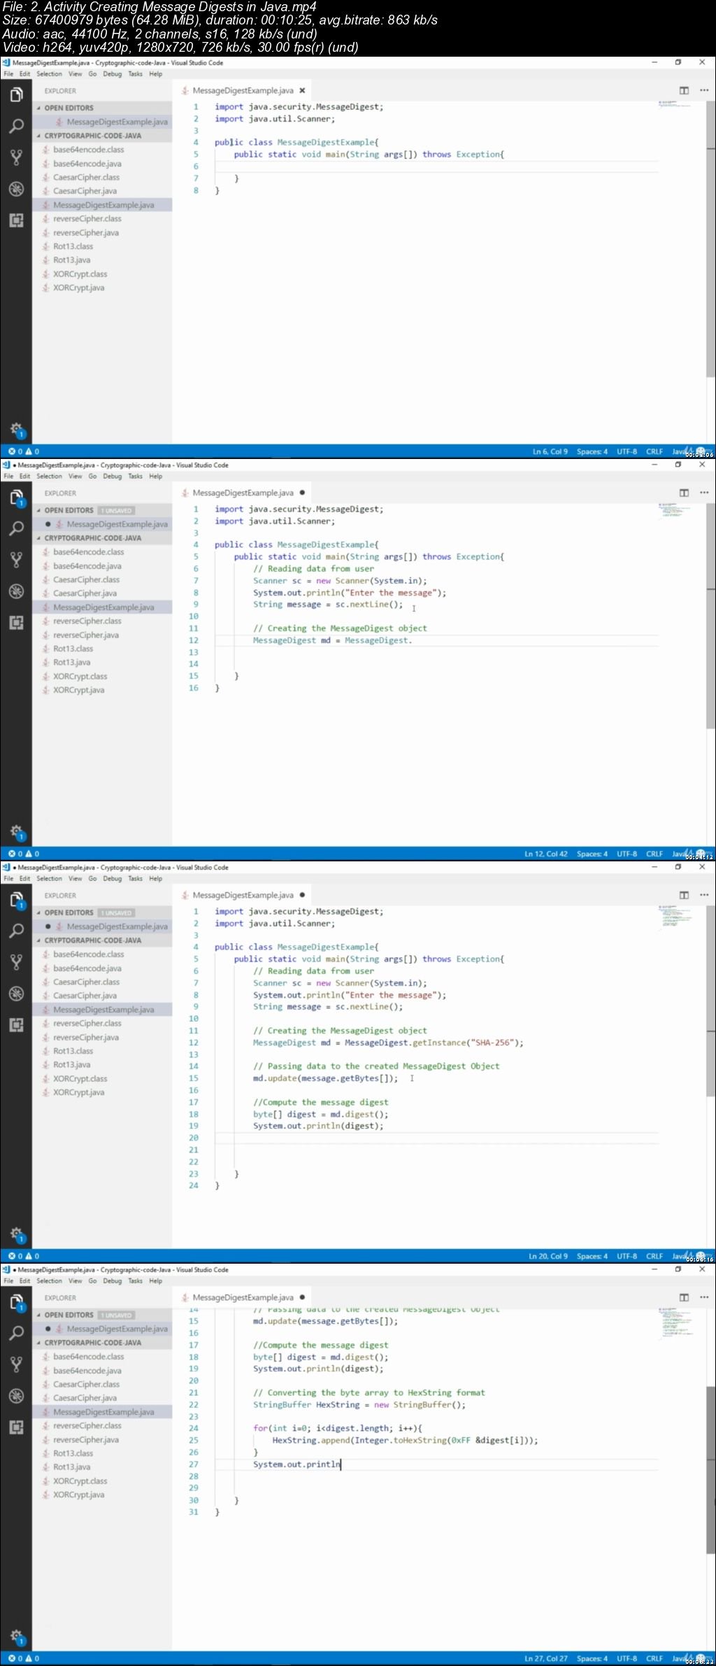Open Debug view in the 00:06:16 frame

pos(16,994)
